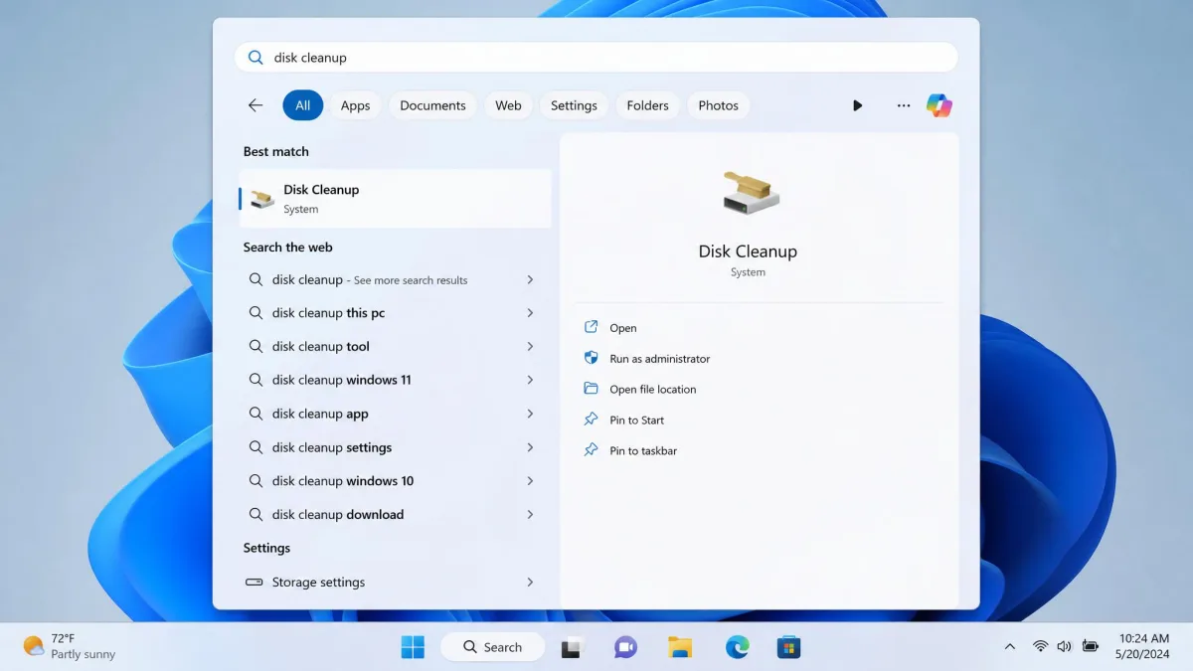Expand chevron for 'disk cleanup settings'
The image size is (1193, 671).
[530, 447]
